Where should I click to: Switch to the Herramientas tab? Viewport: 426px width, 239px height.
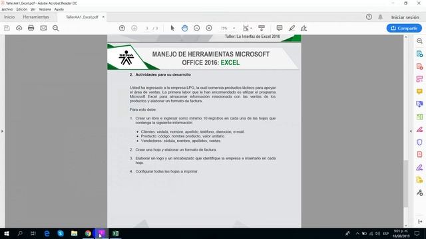pyautogui.click(x=36, y=17)
